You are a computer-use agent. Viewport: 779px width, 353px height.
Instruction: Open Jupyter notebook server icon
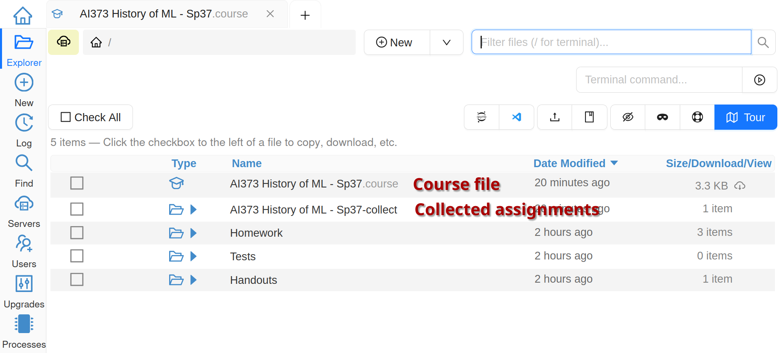(x=481, y=117)
